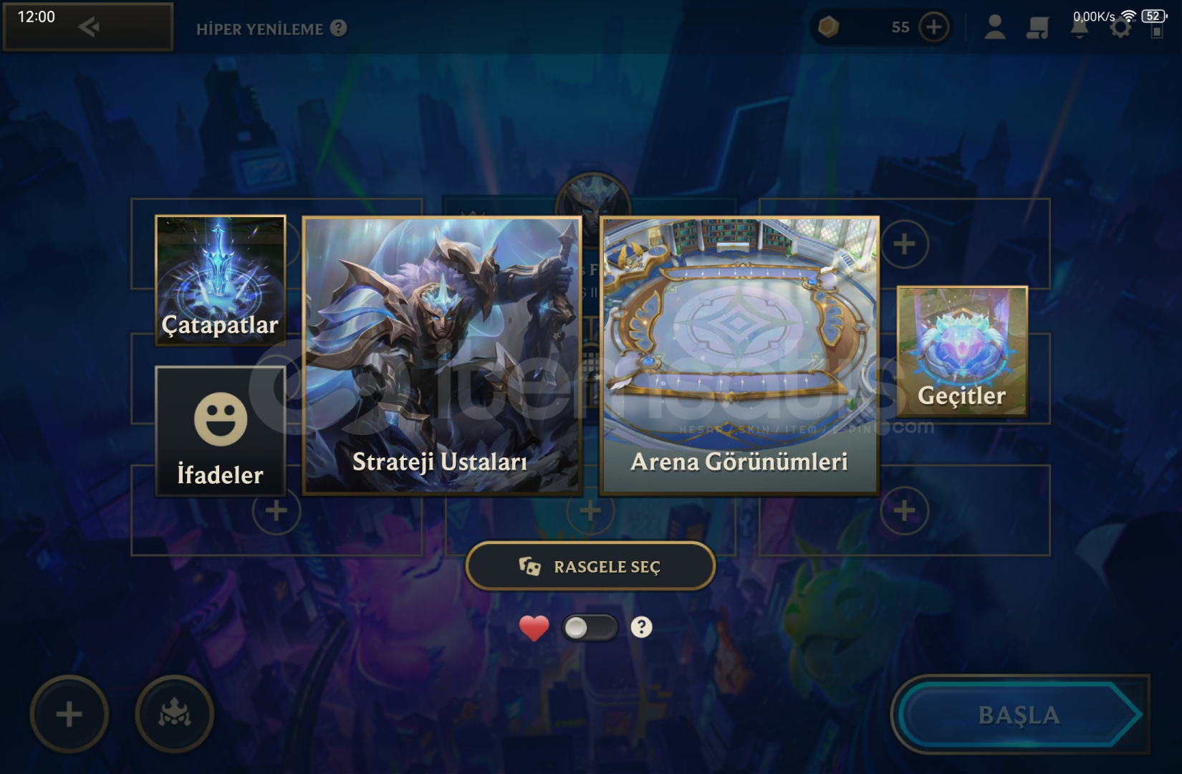
Task: Click the round crown tactician button
Action: 174,714
